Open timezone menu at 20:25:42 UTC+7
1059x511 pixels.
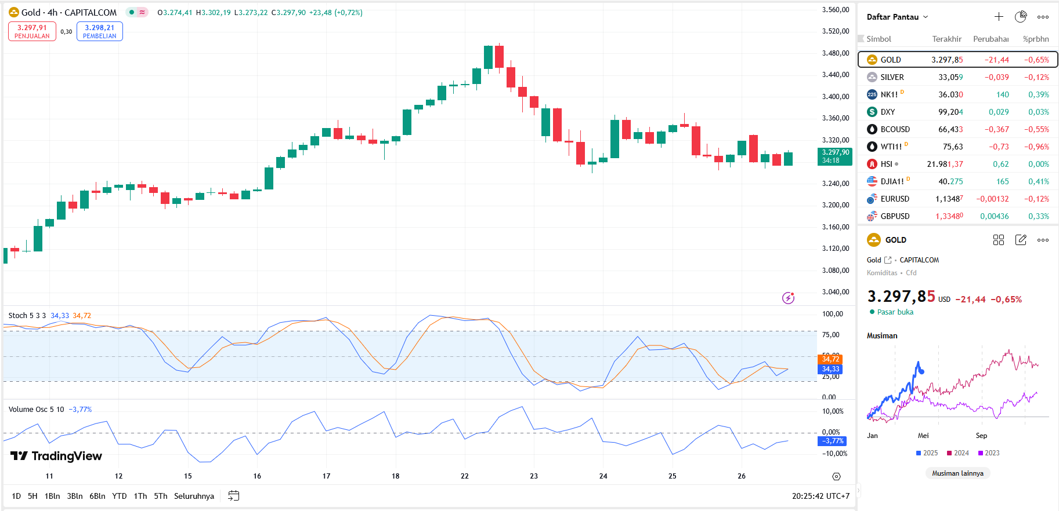tap(821, 496)
